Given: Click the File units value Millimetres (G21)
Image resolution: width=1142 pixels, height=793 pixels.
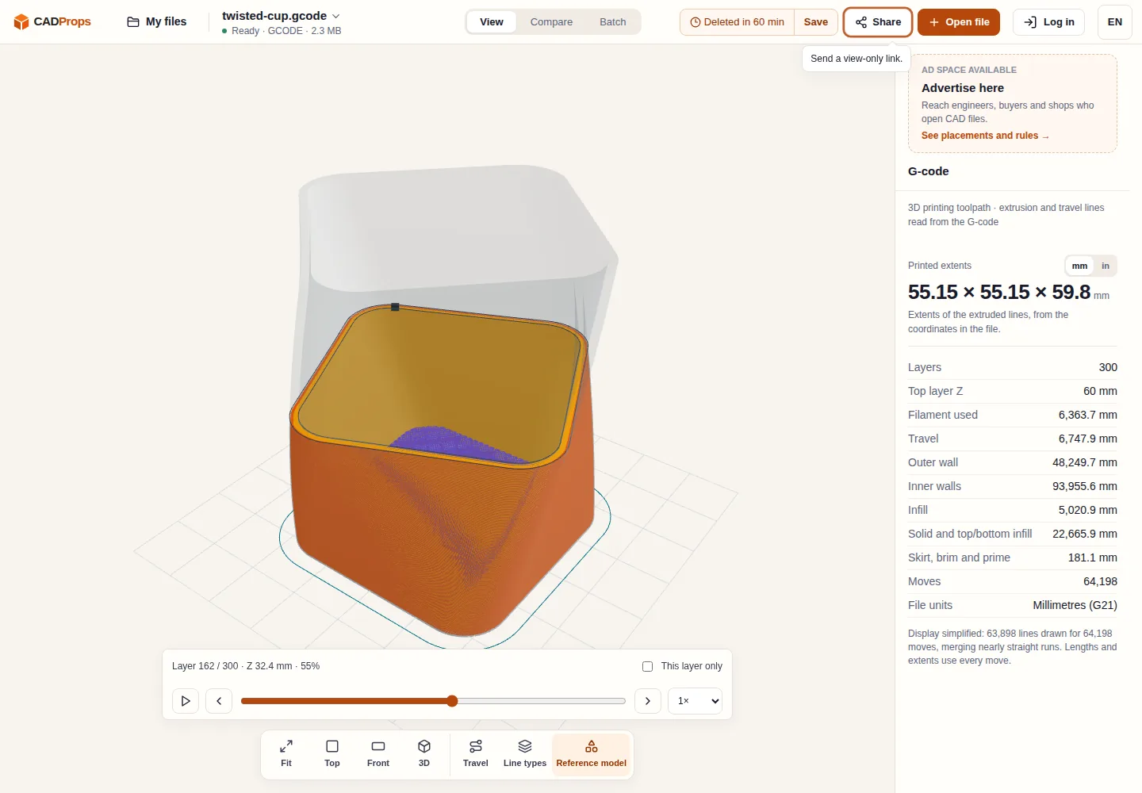Looking at the screenshot, I should [1075, 605].
